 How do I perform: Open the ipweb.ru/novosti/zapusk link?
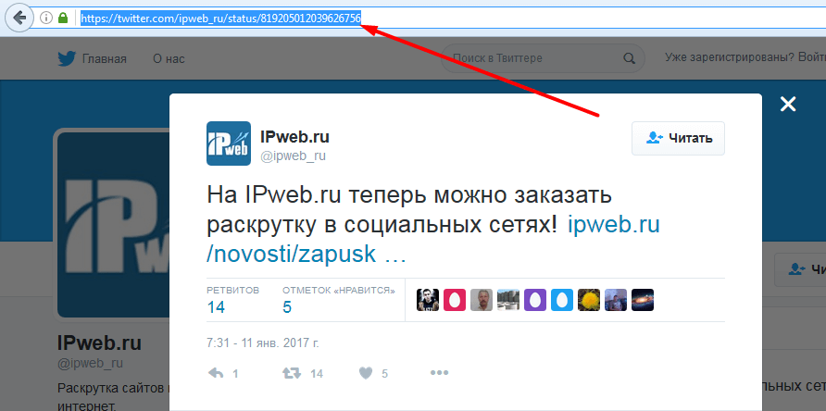point(433,240)
